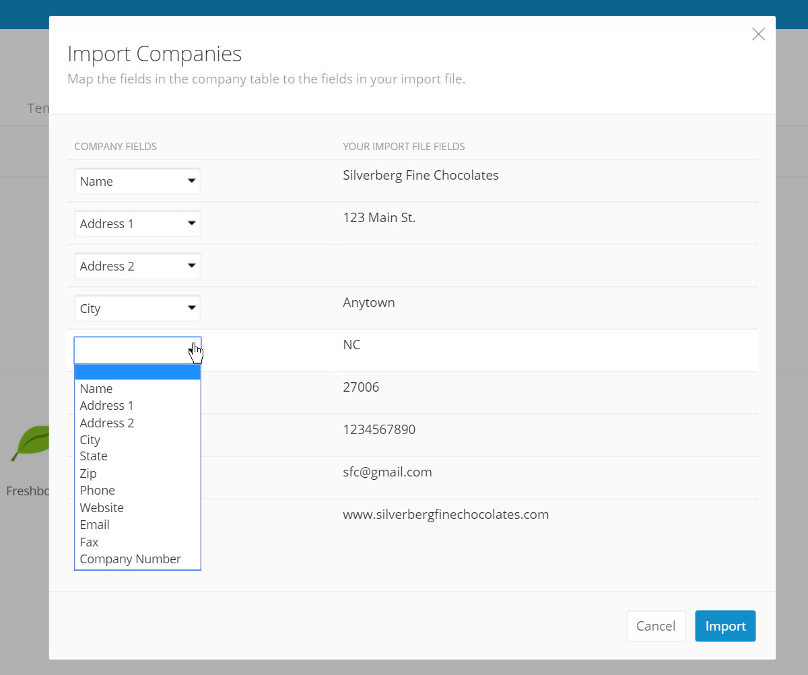Open the Name field dropdown
Image resolution: width=808 pixels, height=675 pixels.
137,181
